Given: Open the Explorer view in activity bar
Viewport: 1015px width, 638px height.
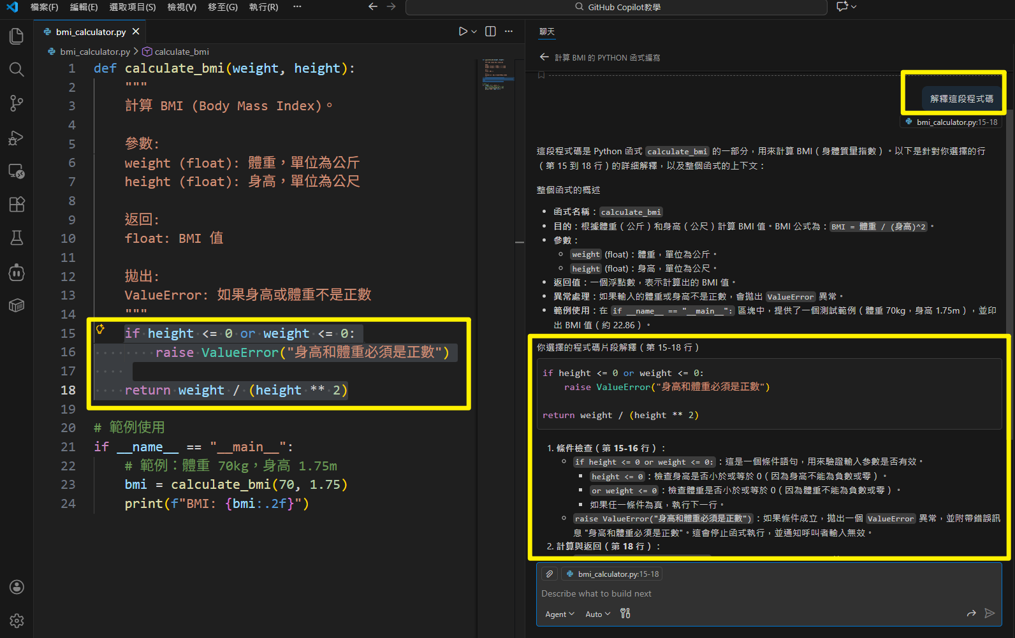Looking at the screenshot, I should pos(17,36).
